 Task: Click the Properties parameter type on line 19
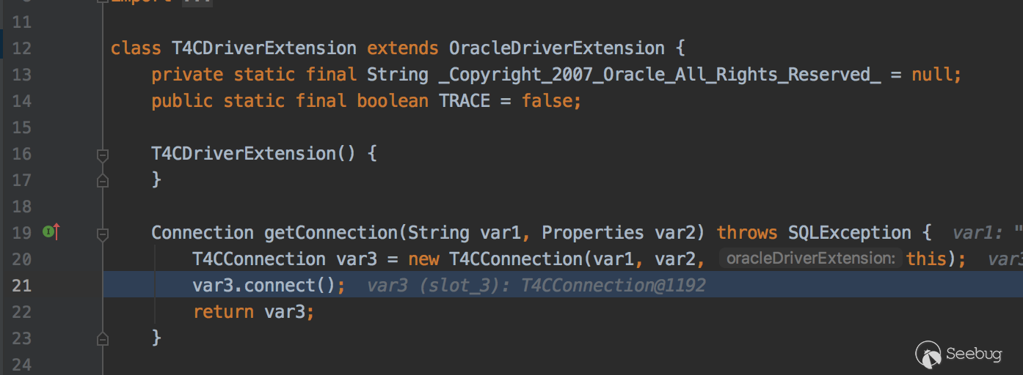coord(592,233)
